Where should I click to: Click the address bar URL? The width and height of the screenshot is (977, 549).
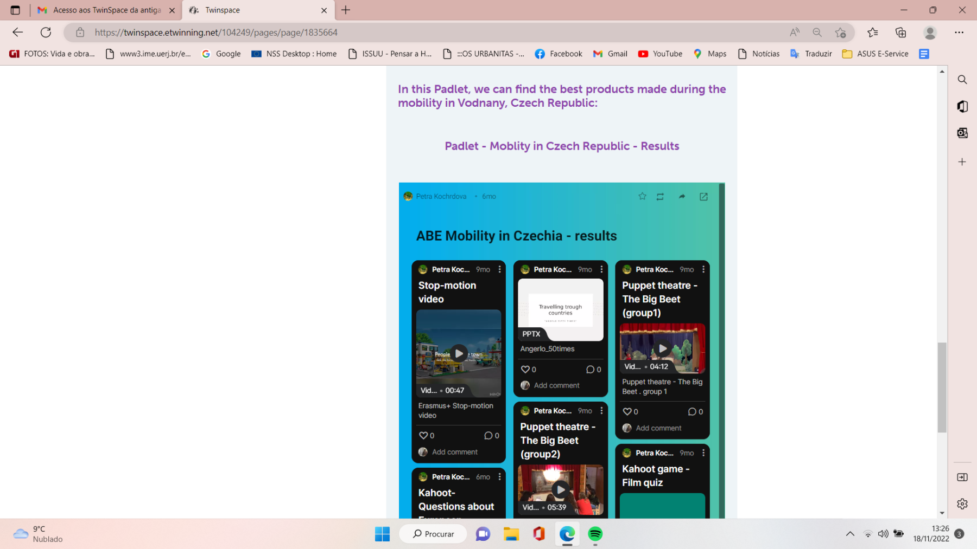[216, 33]
